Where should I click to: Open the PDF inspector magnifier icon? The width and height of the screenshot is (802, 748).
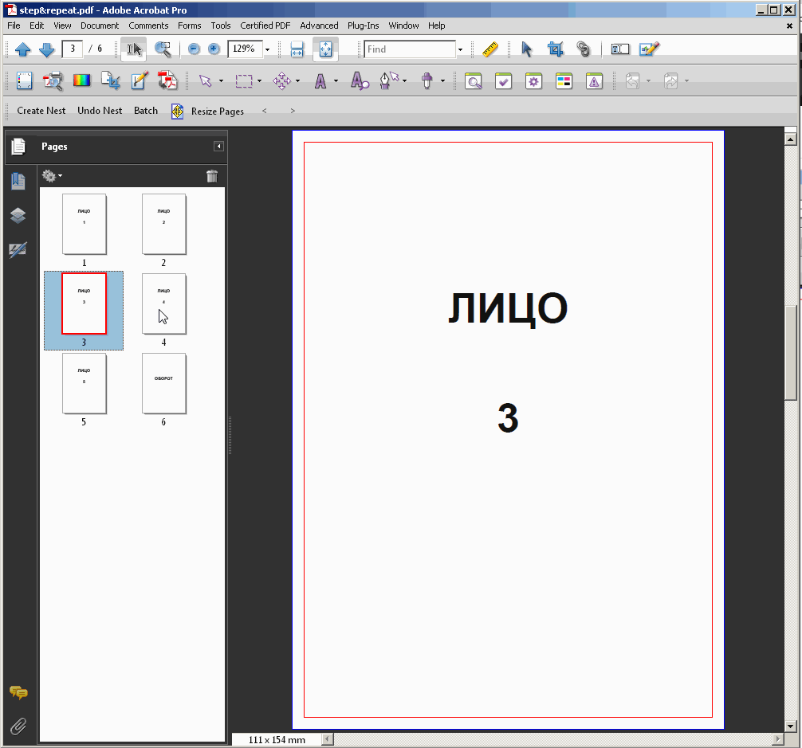pos(53,80)
